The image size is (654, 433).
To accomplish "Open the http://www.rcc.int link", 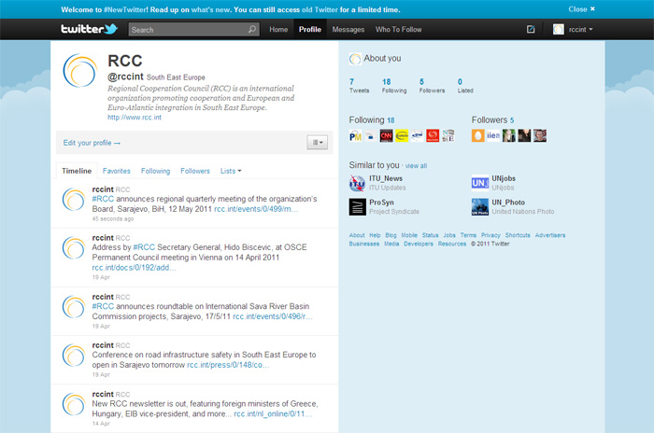I will (x=135, y=118).
